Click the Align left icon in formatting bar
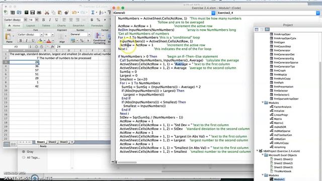 [64, 20]
